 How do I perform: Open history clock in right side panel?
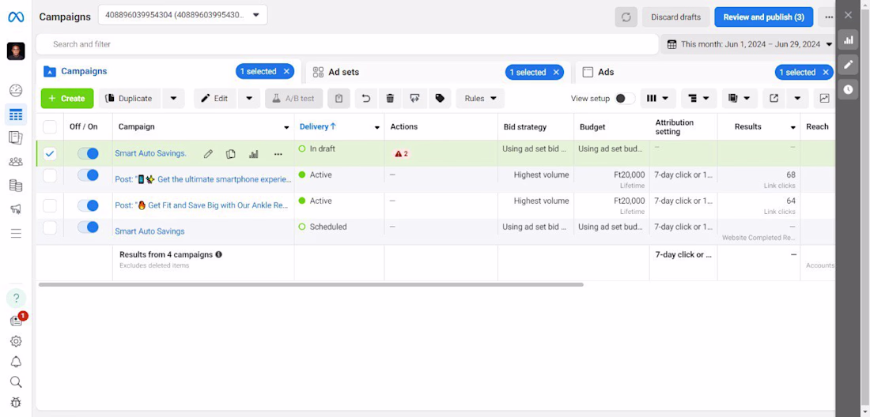coord(848,89)
